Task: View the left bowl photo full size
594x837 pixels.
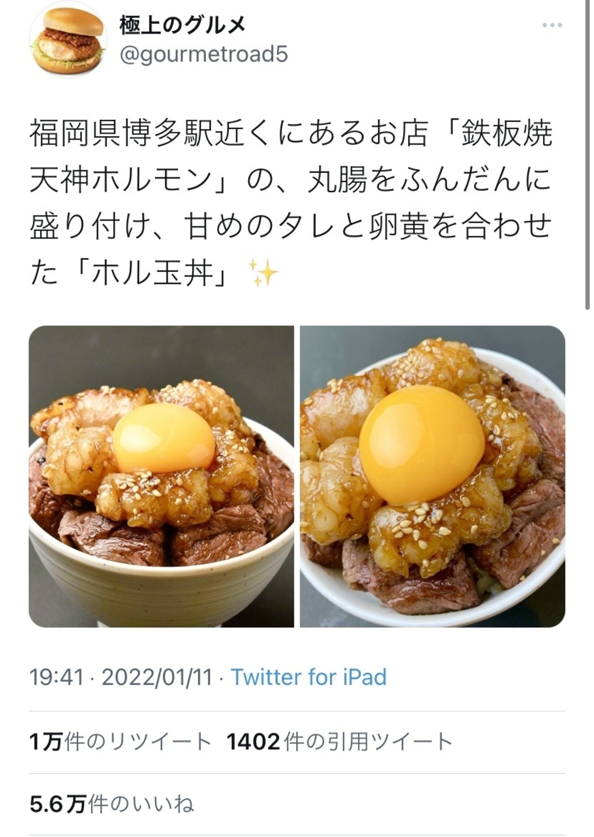Action: click(x=162, y=476)
